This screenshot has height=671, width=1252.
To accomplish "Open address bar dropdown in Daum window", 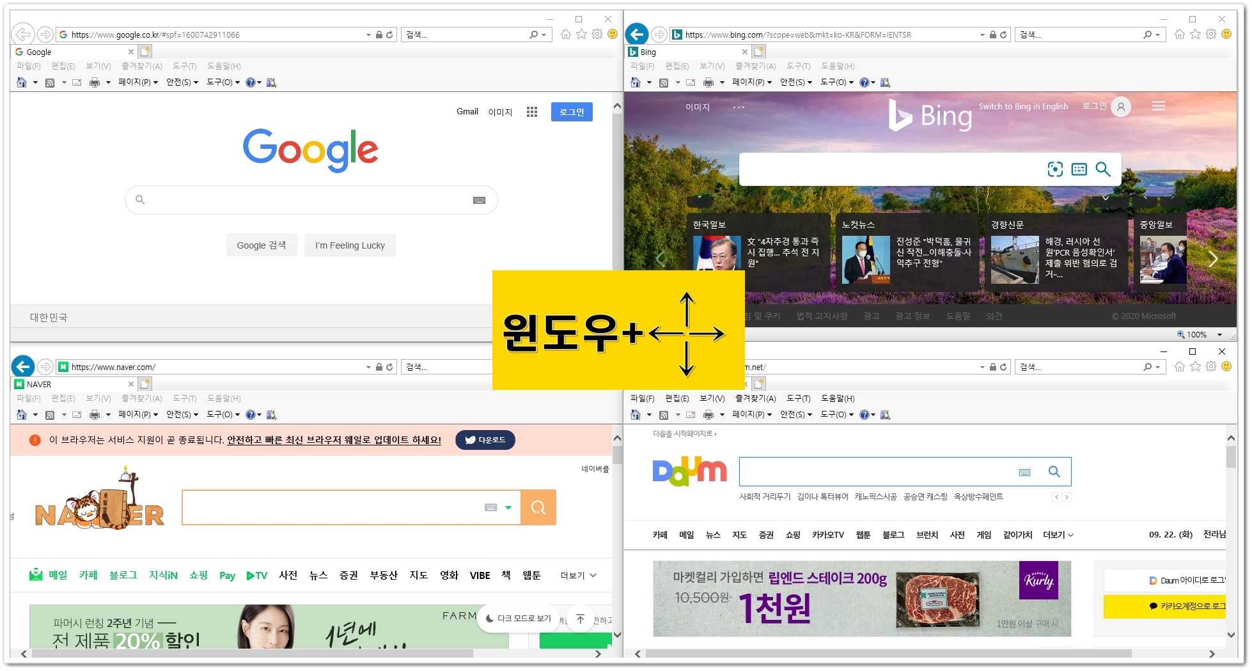I will coord(982,367).
